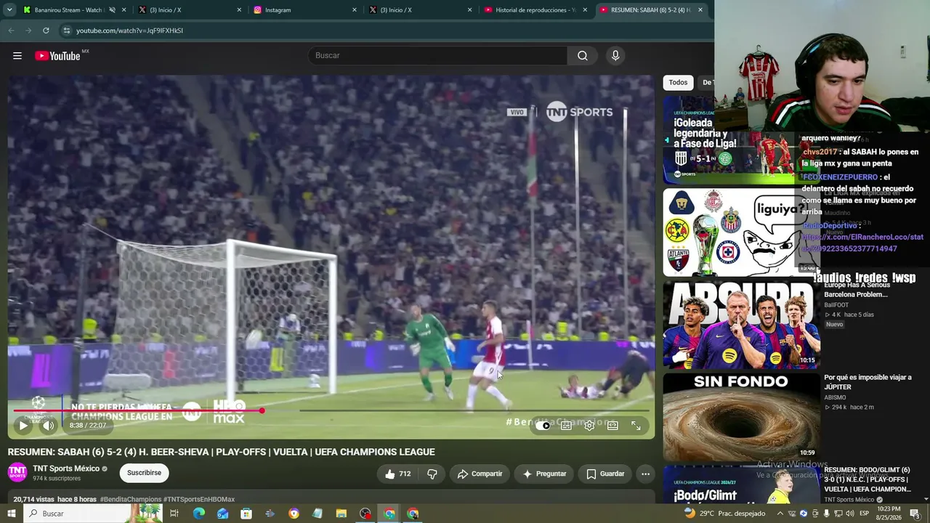Start voice search with the microphone icon
The height and width of the screenshot is (523, 930).
coord(615,56)
